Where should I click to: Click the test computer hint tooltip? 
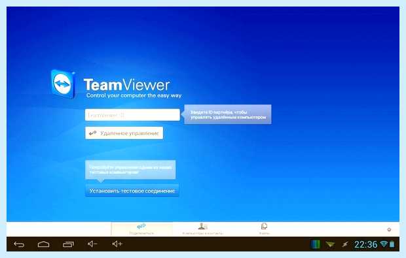tap(130, 170)
